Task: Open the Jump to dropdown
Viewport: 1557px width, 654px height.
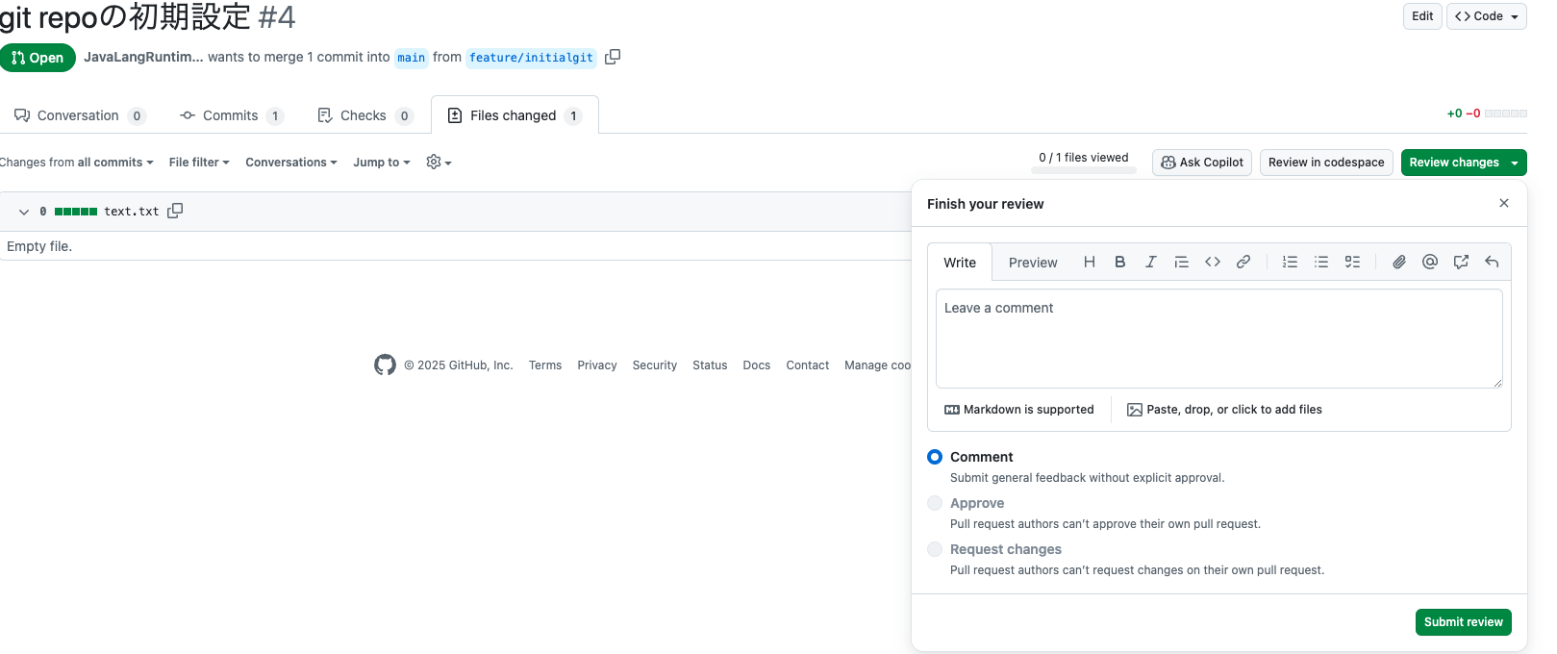Action: click(x=382, y=163)
